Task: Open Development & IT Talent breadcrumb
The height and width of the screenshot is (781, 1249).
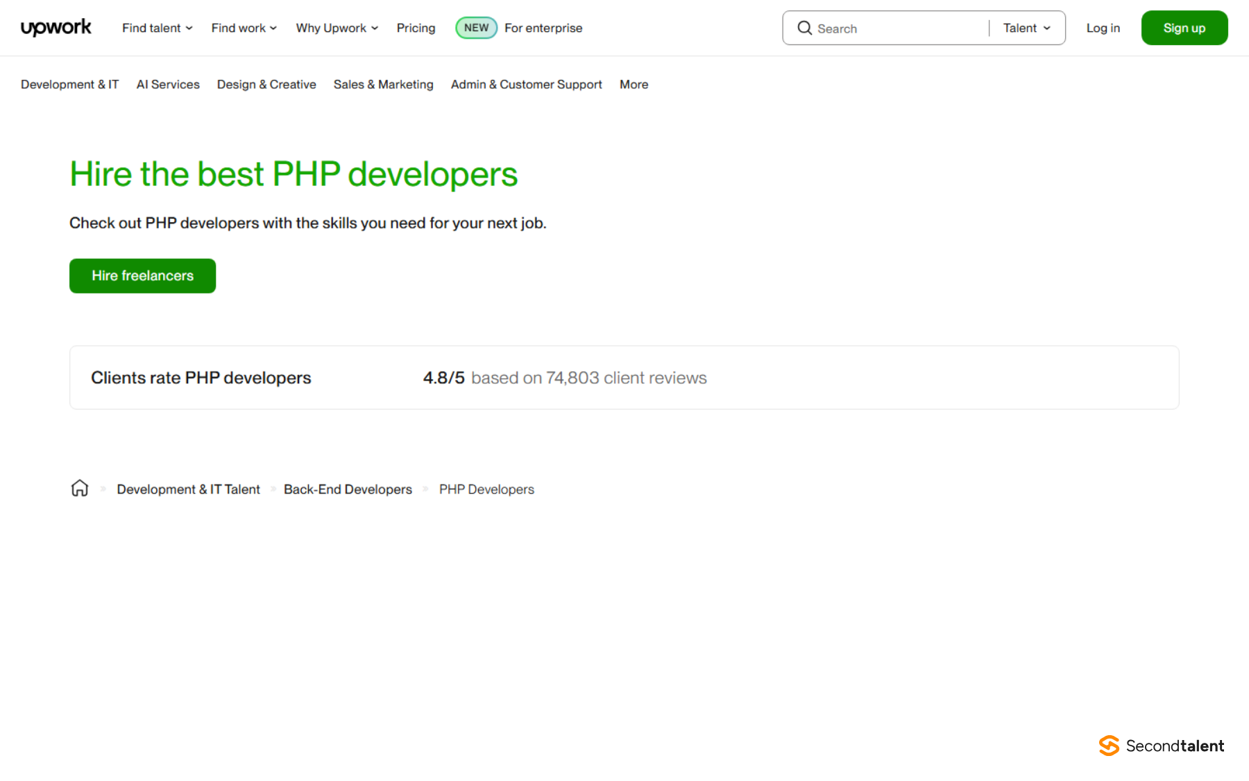Action: coord(188,489)
